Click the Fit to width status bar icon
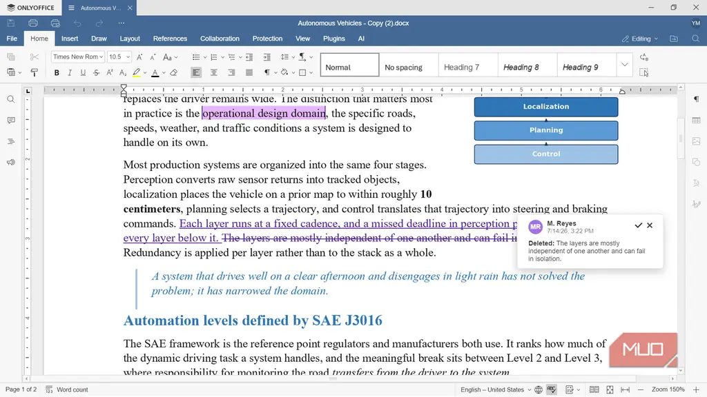The width and height of the screenshot is (707, 397). click(x=625, y=389)
